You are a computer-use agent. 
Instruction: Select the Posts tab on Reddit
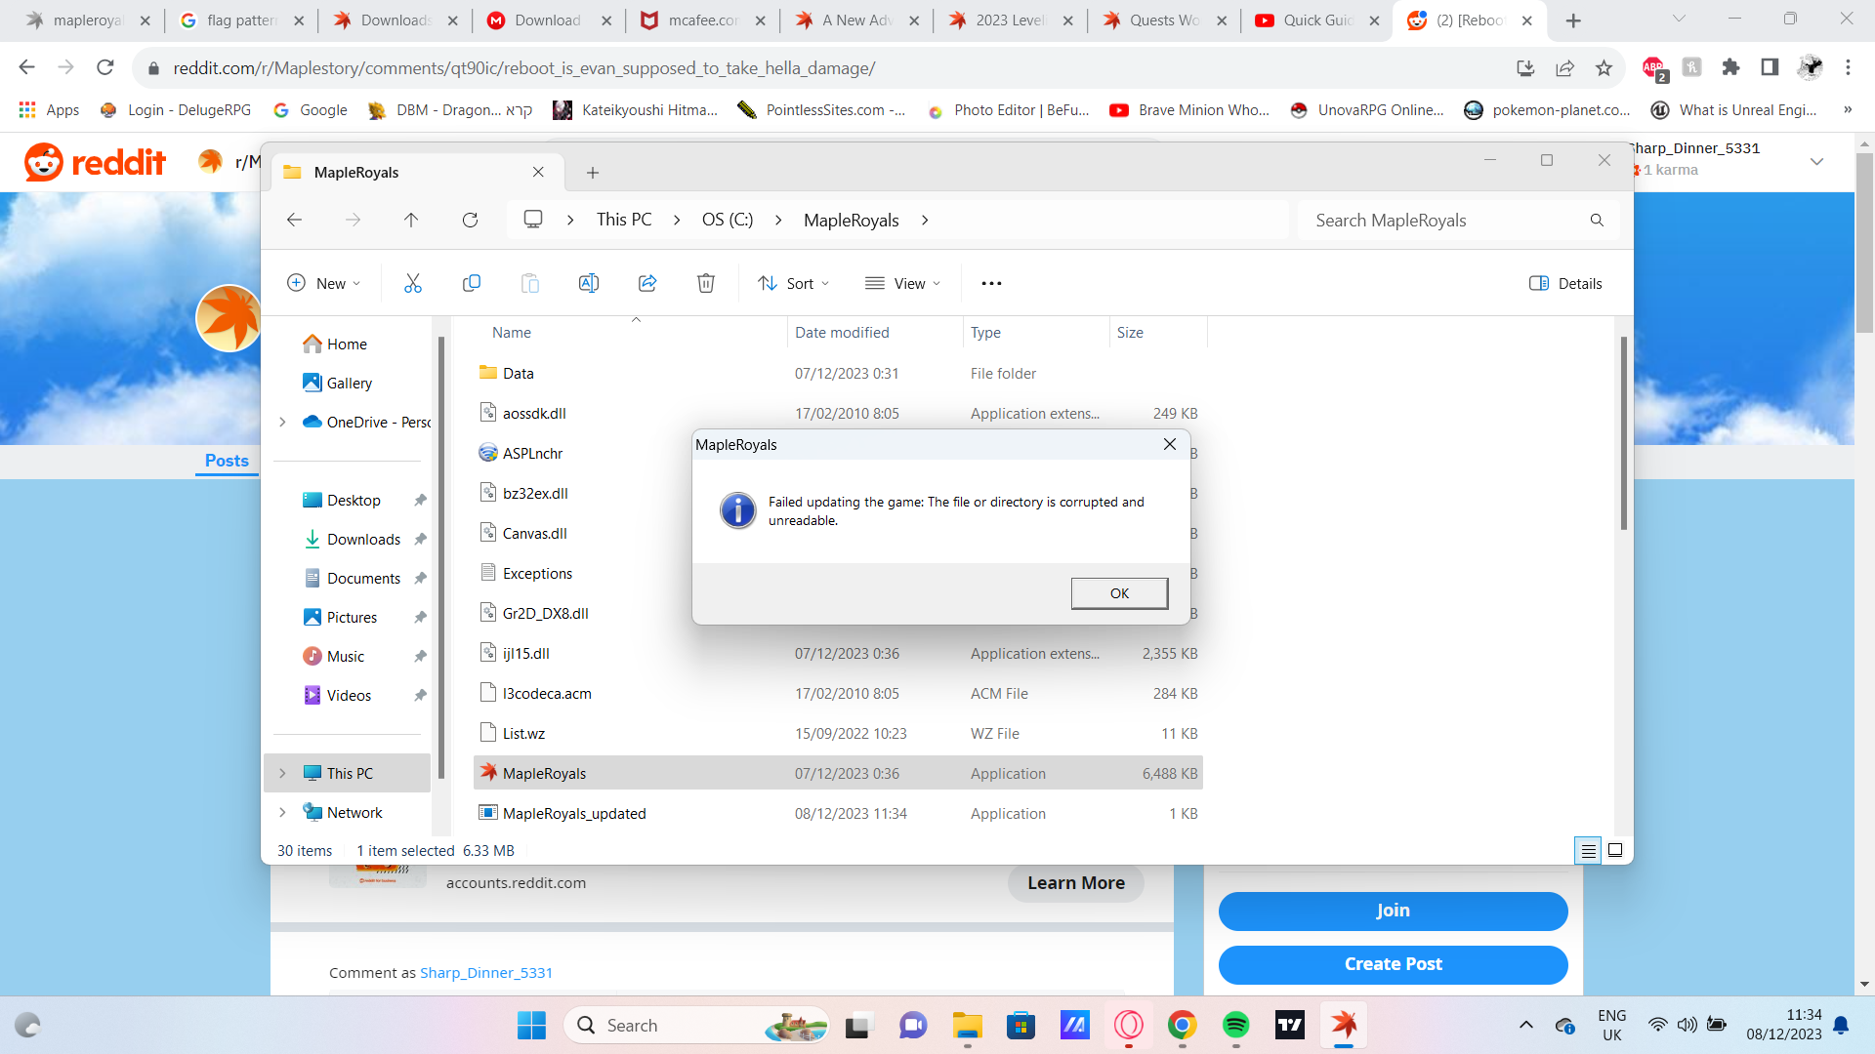pyautogui.click(x=227, y=461)
